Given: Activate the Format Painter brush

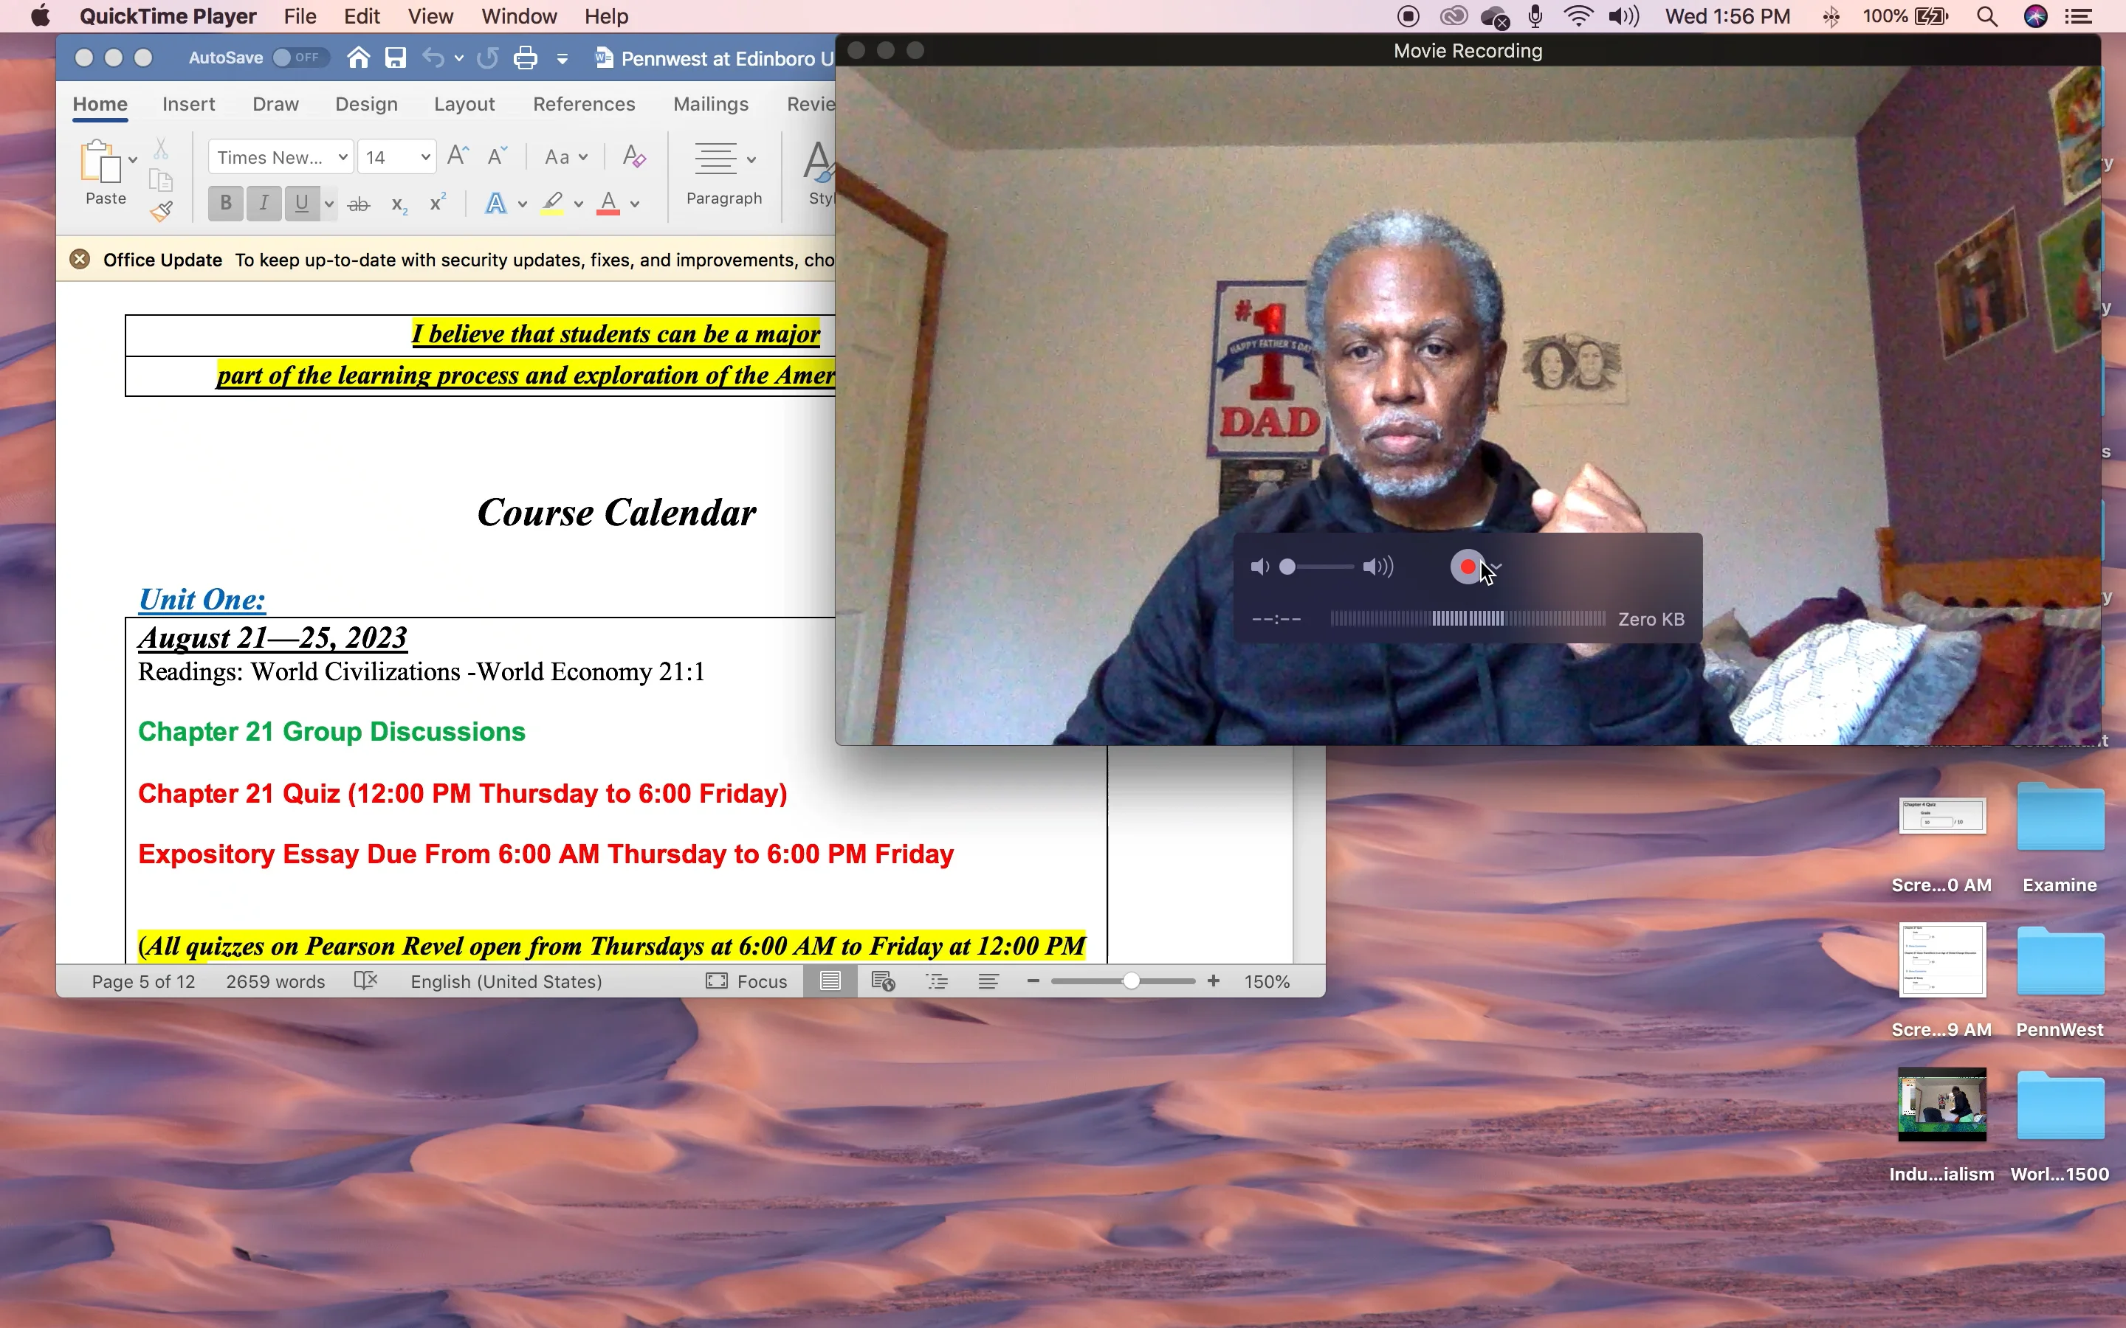Looking at the screenshot, I should 162,212.
